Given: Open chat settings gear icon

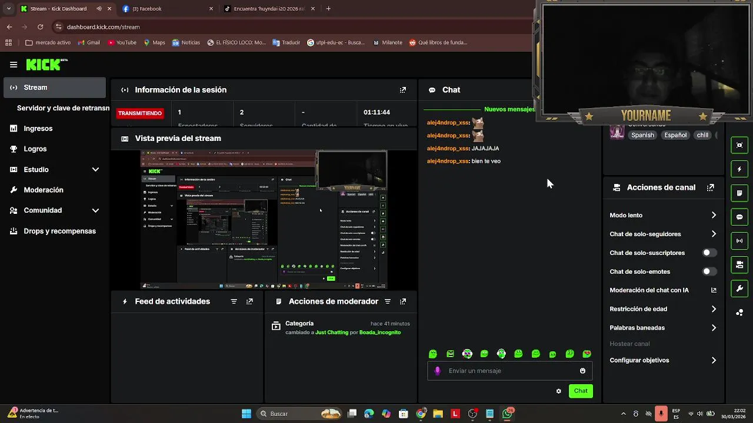Looking at the screenshot, I should (559, 391).
